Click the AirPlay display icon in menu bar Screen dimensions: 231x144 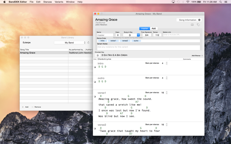point(173,2)
